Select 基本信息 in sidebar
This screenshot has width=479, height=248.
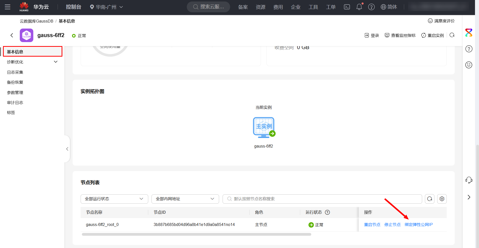click(x=33, y=52)
